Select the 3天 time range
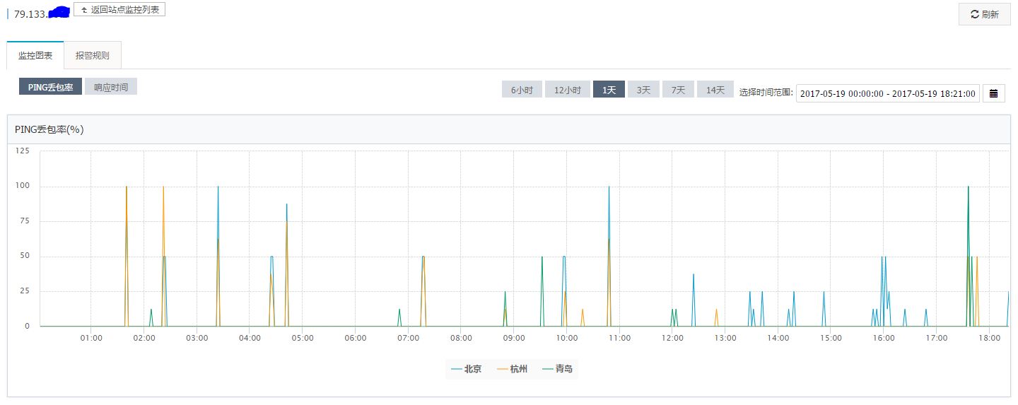The height and width of the screenshot is (405, 1018). tap(643, 90)
